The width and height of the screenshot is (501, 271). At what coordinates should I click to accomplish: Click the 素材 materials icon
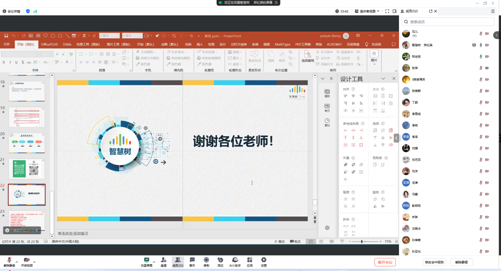(327, 122)
